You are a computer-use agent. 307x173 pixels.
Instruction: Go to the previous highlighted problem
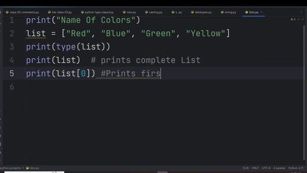[298, 19]
